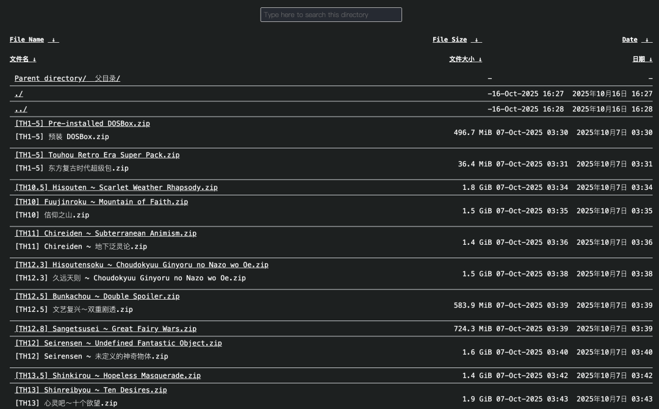Click the sort arrow beside File Name
The image size is (659, 409).
54,40
